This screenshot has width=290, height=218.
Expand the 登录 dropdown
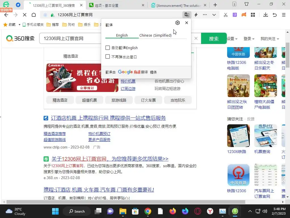point(249,39)
